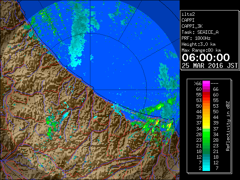Viewport: 240px width, 180px height.
Task: Click the 'ilts2' radar site label
Action: (188, 14)
